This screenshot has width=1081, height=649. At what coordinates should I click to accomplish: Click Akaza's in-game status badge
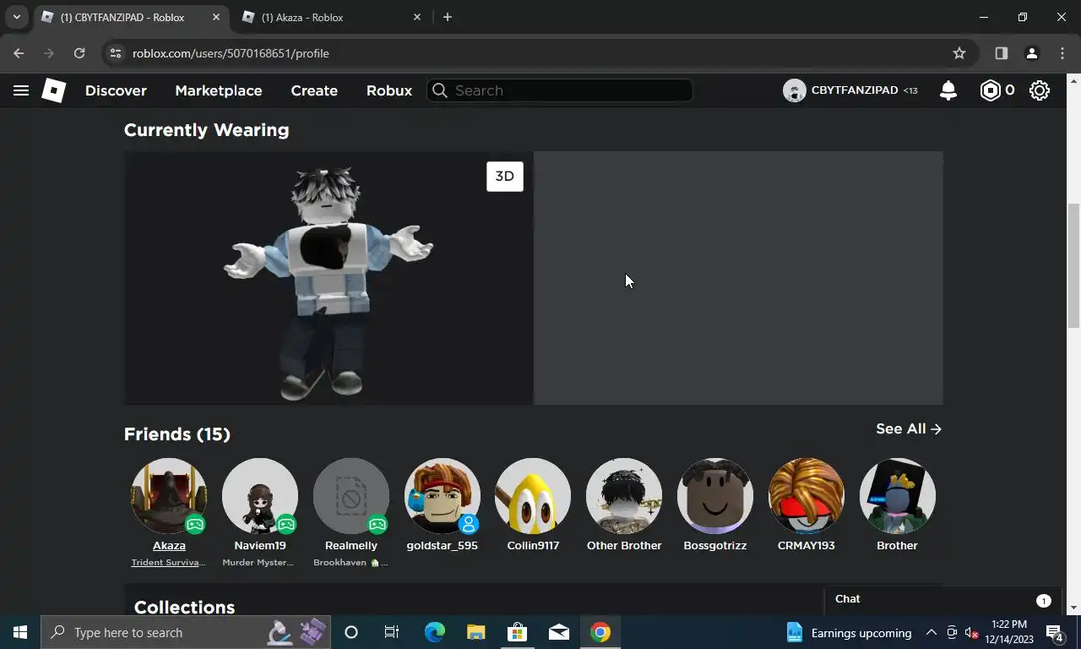pos(195,524)
